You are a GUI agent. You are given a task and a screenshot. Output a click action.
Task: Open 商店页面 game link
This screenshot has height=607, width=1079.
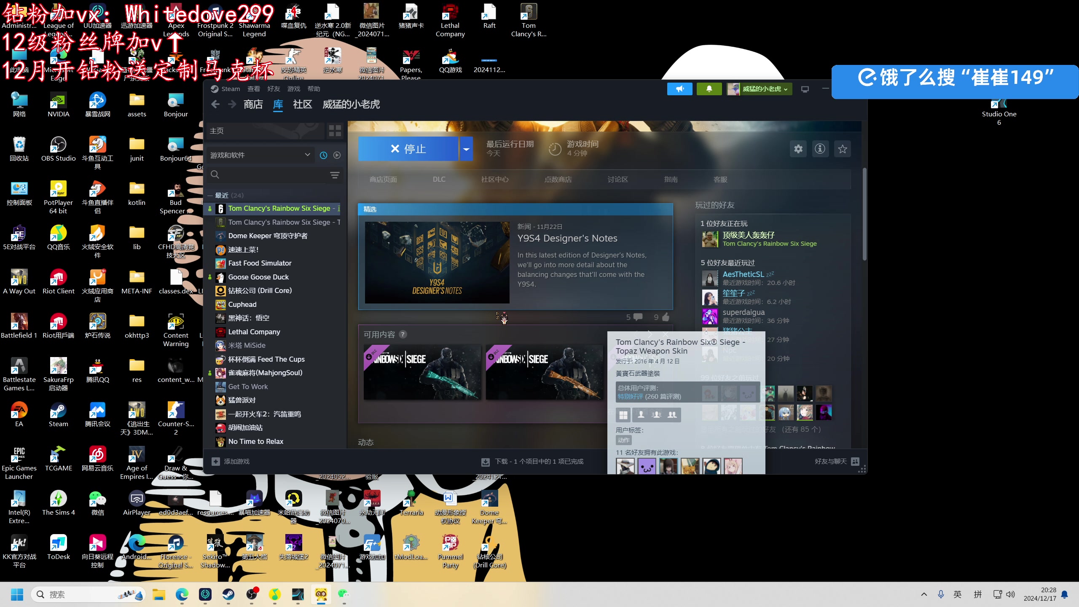383,180
